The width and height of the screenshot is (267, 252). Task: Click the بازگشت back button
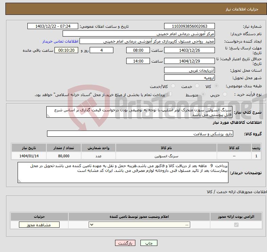[x=125, y=243]
